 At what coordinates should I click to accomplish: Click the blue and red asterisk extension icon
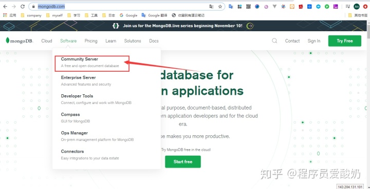283,7
